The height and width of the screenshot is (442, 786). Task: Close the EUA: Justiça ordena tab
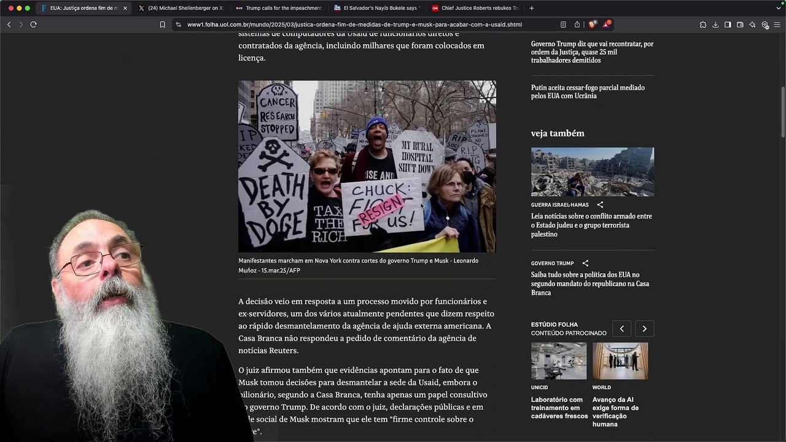point(125,8)
